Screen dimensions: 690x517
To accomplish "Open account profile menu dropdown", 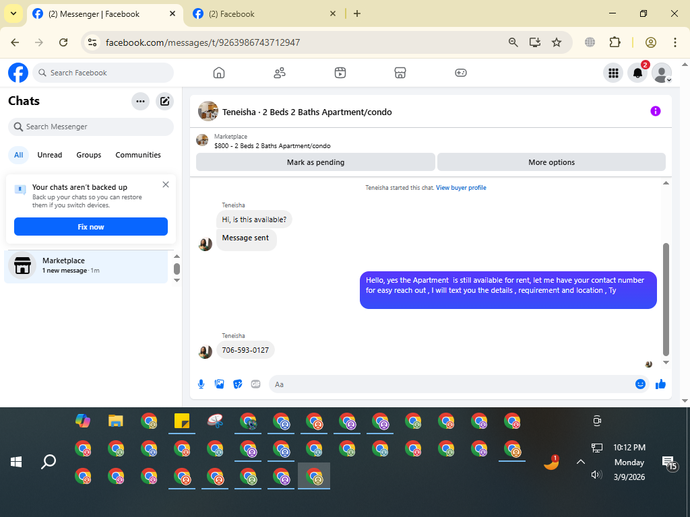I will click(x=662, y=73).
